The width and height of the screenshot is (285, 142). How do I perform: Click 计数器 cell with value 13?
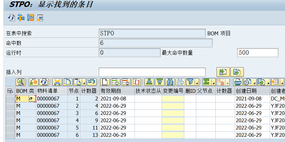[x=90, y=135]
